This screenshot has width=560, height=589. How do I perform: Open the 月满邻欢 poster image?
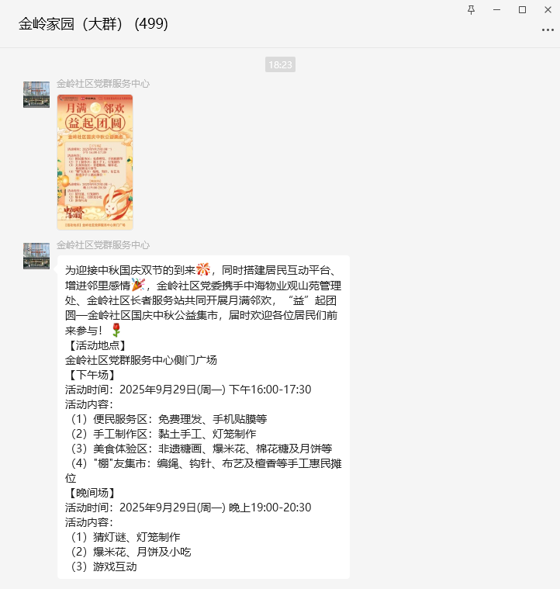click(x=95, y=162)
